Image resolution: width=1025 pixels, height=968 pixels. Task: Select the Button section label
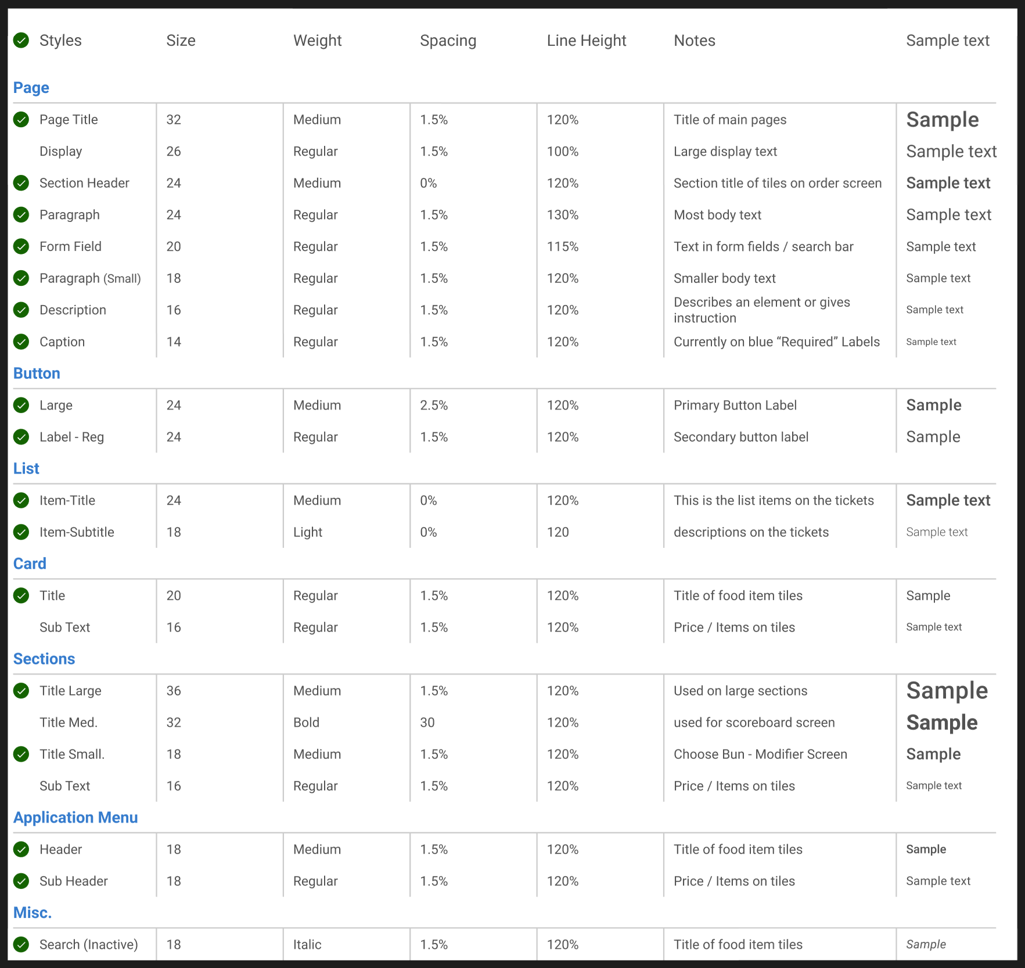point(37,373)
